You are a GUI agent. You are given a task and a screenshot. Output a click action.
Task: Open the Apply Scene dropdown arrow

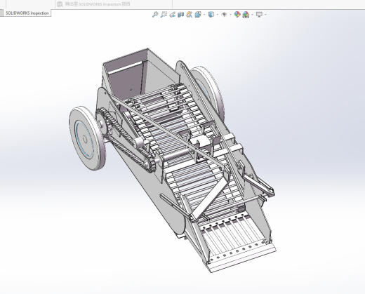[253, 15]
